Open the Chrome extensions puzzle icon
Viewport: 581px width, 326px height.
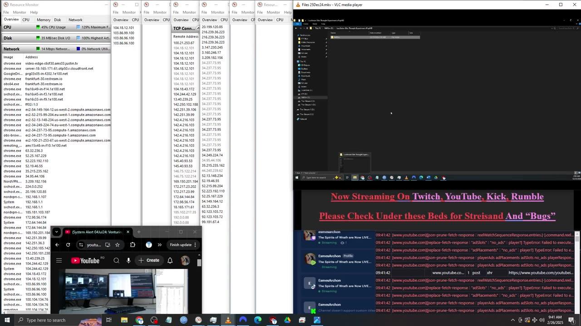coord(133,245)
